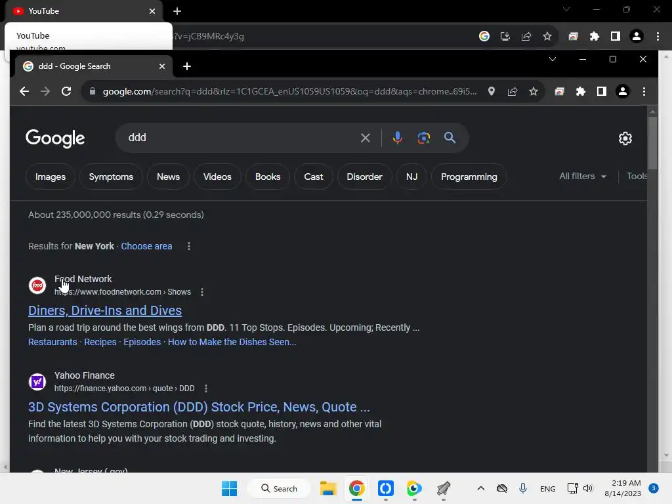Select the NJ filter chip
The width and height of the screenshot is (672, 504).
pos(411,177)
